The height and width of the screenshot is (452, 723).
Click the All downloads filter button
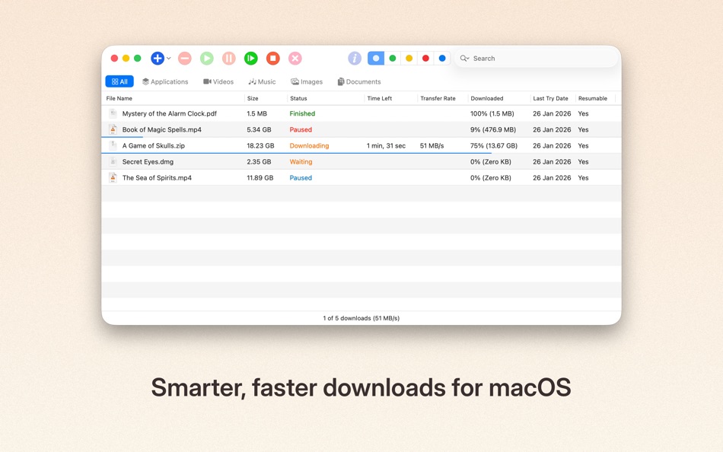pyautogui.click(x=119, y=81)
